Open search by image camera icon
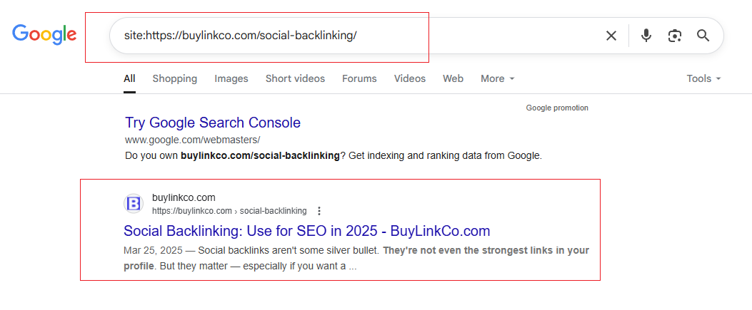Screen dimensions: 752x310 coord(675,36)
